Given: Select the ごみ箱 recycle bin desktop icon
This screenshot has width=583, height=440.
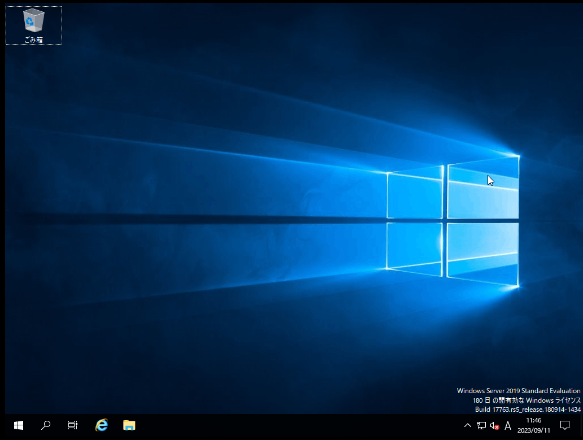Looking at the screenshot, I should 34,25.
